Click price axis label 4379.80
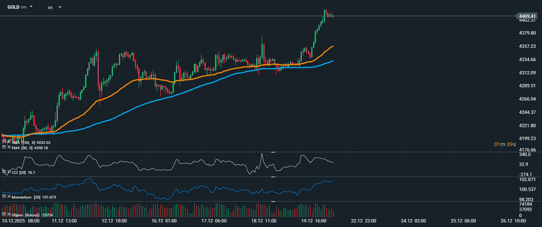 [527, 33]
